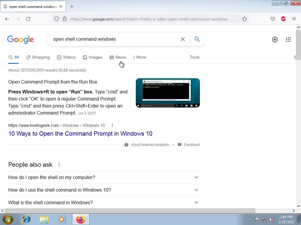Bookmark this page with the star icon
Viewport: 301px width, 225px height.
(244, 19)
